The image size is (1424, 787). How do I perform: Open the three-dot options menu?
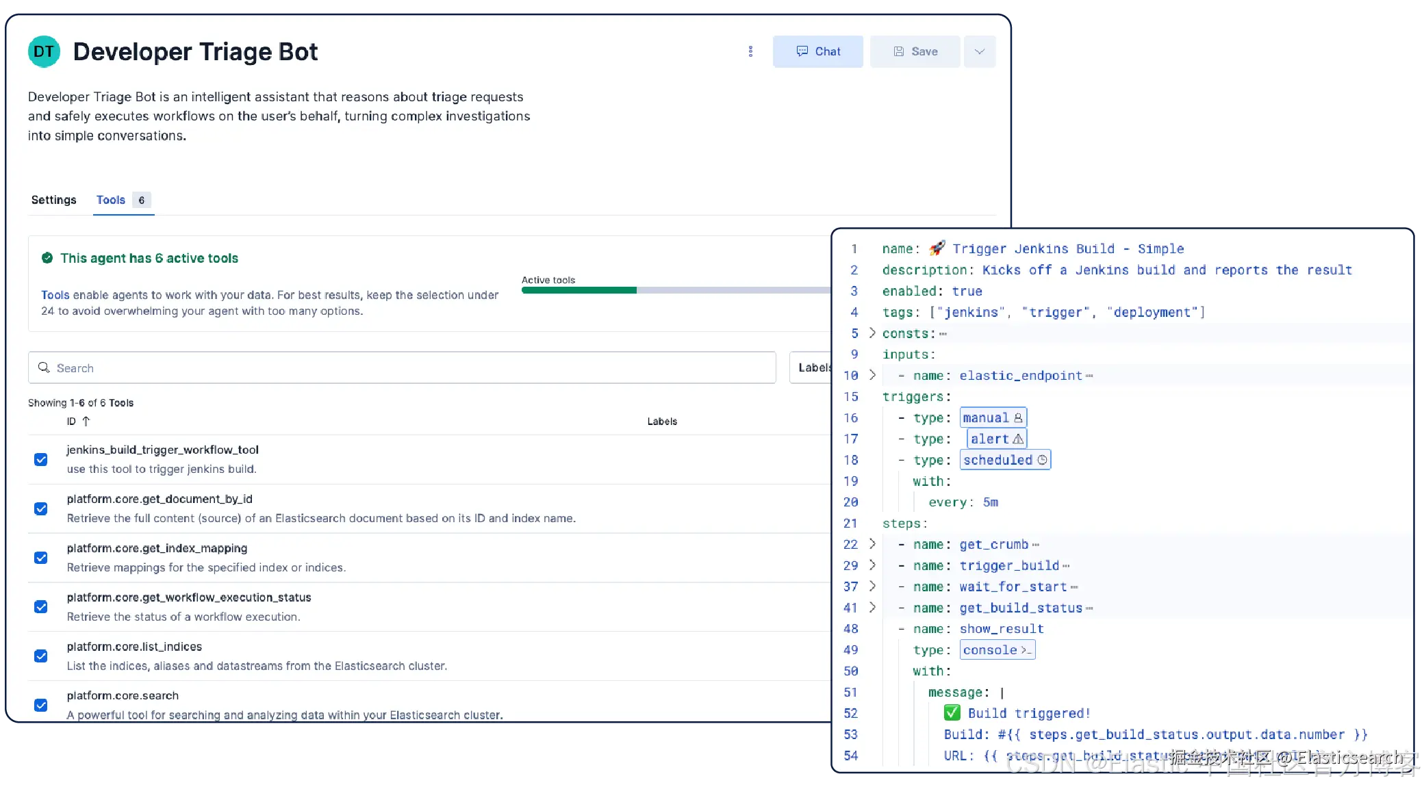click(750, 51)
